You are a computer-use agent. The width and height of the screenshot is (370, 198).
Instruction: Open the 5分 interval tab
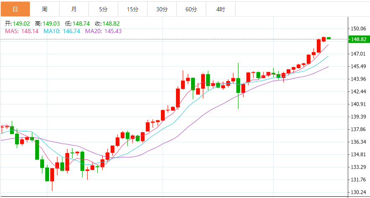click(103, 9)
